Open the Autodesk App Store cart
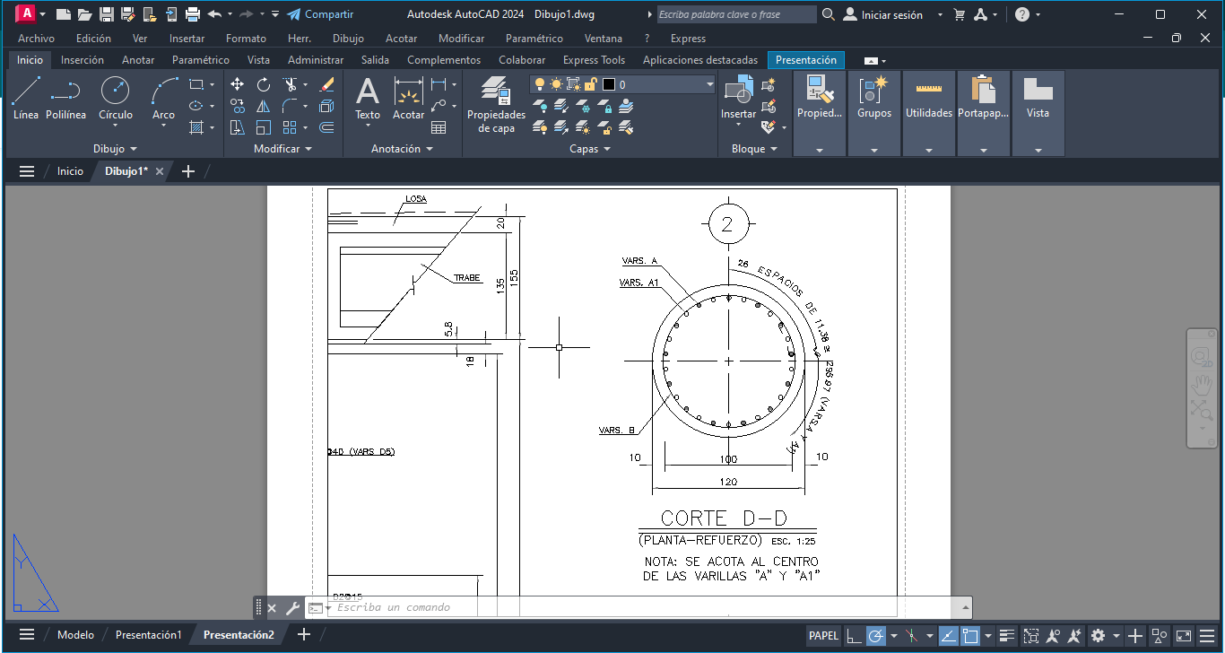The image size is (1225, 653). (x=960, y=14)
